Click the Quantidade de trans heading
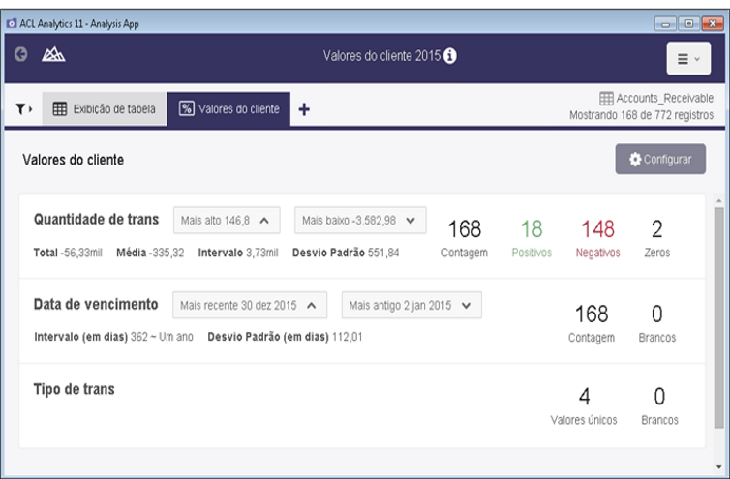 [96, 219]
